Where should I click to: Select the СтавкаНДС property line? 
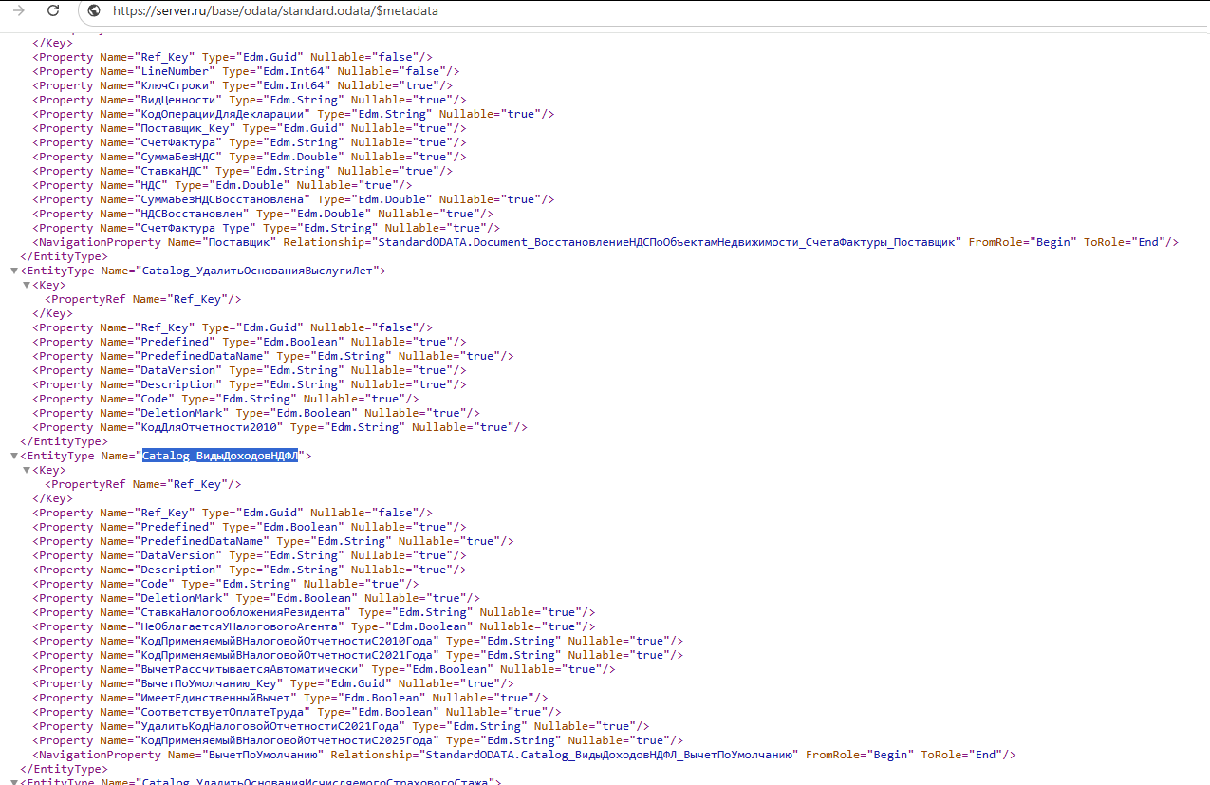click(243, 171)
